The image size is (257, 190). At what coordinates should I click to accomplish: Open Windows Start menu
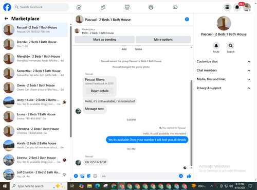(x=5, y=186)
